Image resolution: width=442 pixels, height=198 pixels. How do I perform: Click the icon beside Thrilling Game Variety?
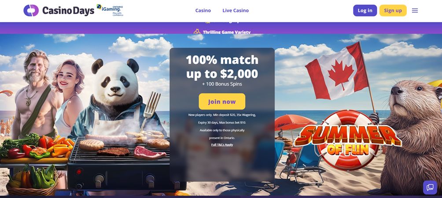(x=197, y=32)
